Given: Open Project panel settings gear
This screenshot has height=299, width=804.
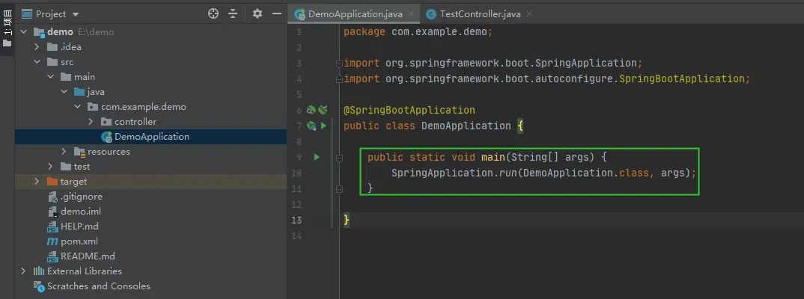Looking at the screenshot, I should [258, 13].
